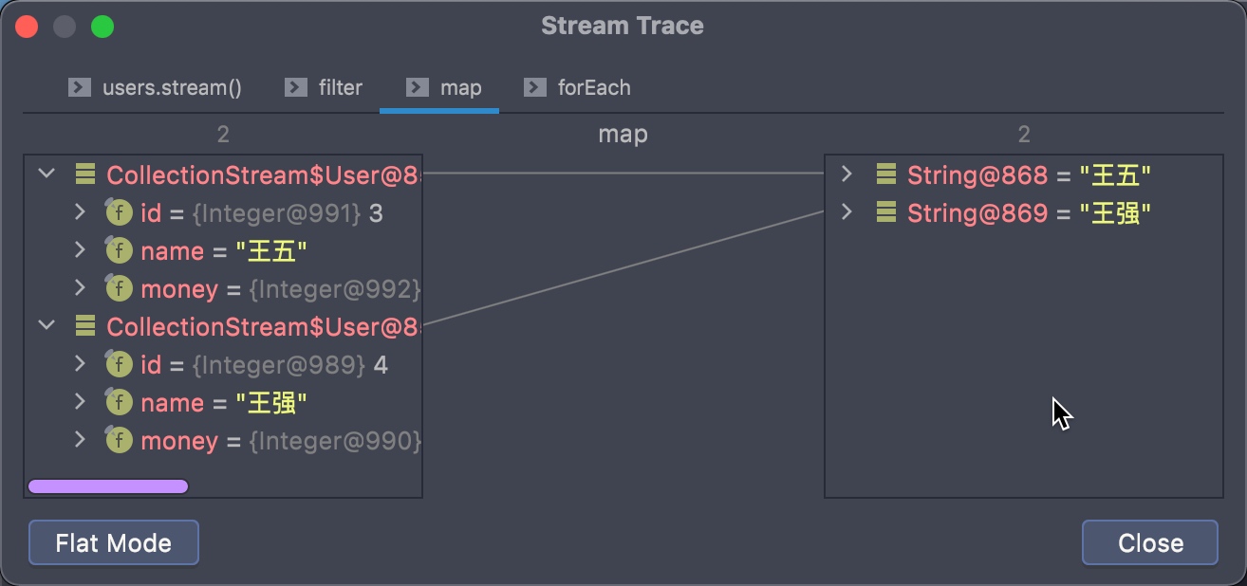Screen dimensions: 1247x586
Task: Click the object icon beside String@869
Action: point(886,212)
